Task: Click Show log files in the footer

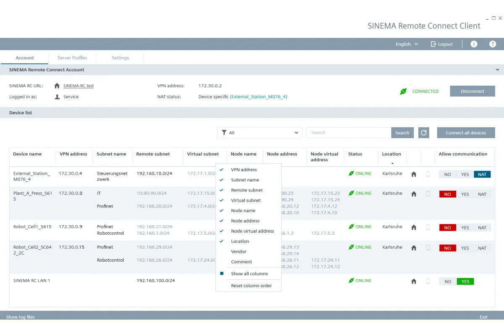Action: pyautogui.click(x=21, y=317)
